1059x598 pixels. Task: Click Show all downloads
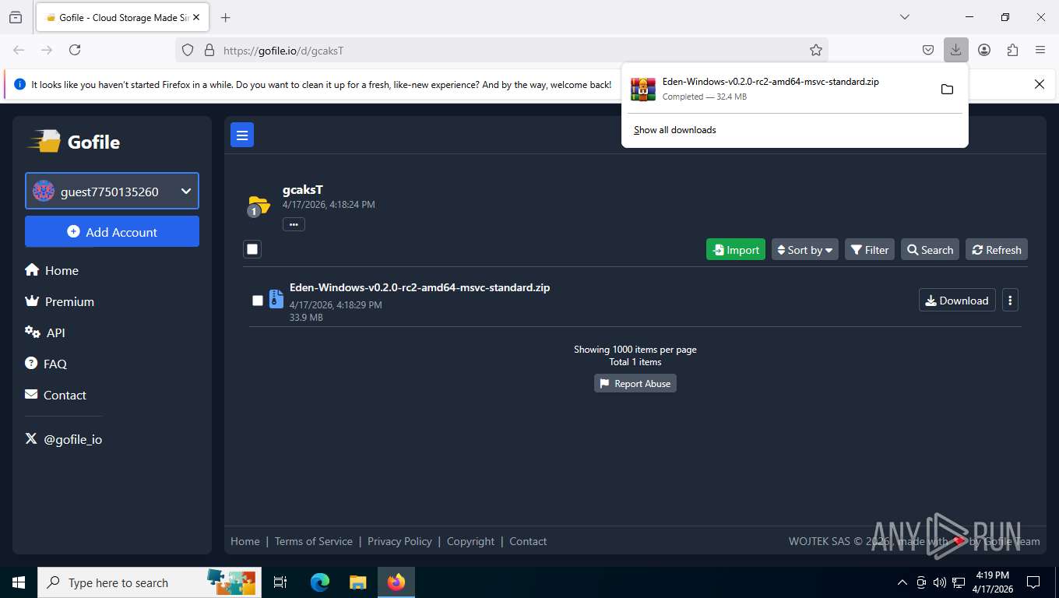[675, 130]
